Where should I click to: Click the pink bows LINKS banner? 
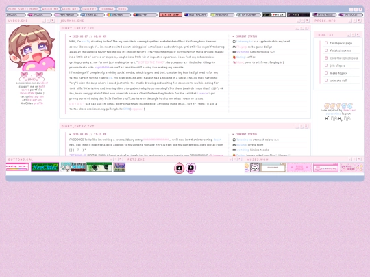tap(32, 77)
